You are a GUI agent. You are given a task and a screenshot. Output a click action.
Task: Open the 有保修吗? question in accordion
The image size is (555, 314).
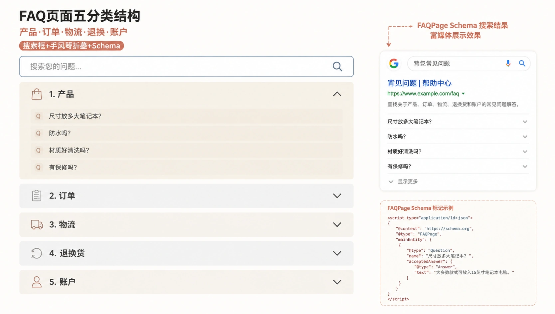coord(186,167)
